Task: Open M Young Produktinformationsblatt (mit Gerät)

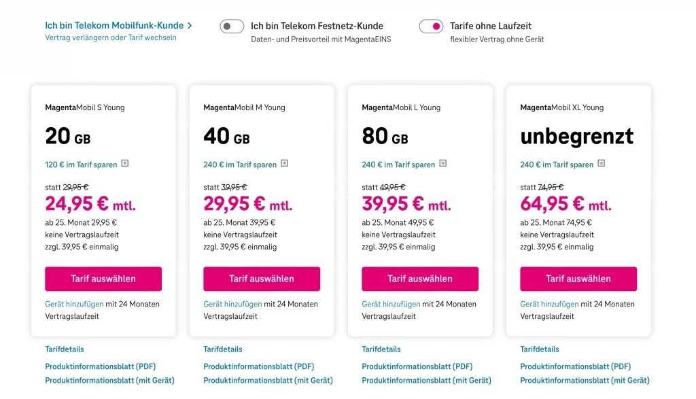Action: pyautogui.click(x=268, y=381)
